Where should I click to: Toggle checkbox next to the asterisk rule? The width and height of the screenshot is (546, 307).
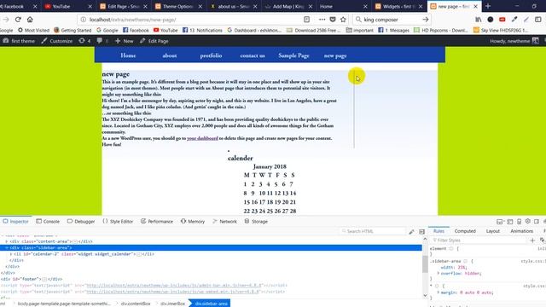[x=437, y=287]
